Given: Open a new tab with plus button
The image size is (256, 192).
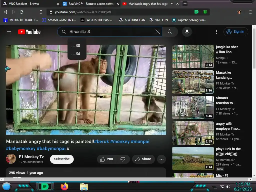Looking at the screenshot, I should click(185, 3).
